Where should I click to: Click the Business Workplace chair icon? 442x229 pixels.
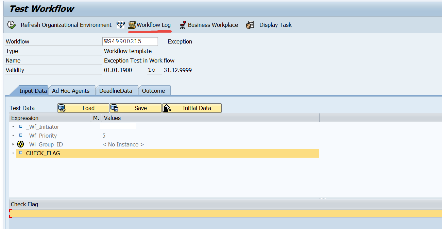click(x=183, y=25)
